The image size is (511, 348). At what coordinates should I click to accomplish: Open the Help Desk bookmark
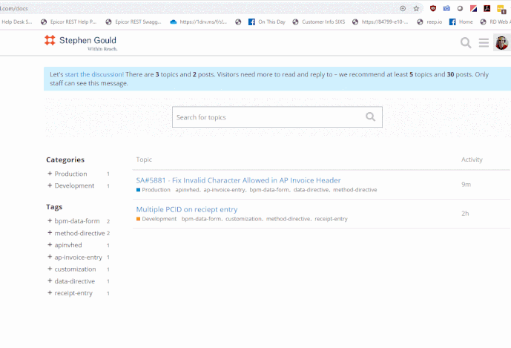pos(16,22)
